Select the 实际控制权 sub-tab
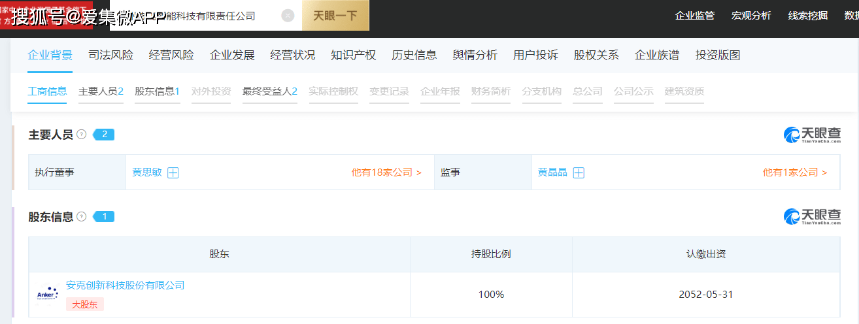The height and width of the screenshot is (324, 859). (x=333, y=91)
